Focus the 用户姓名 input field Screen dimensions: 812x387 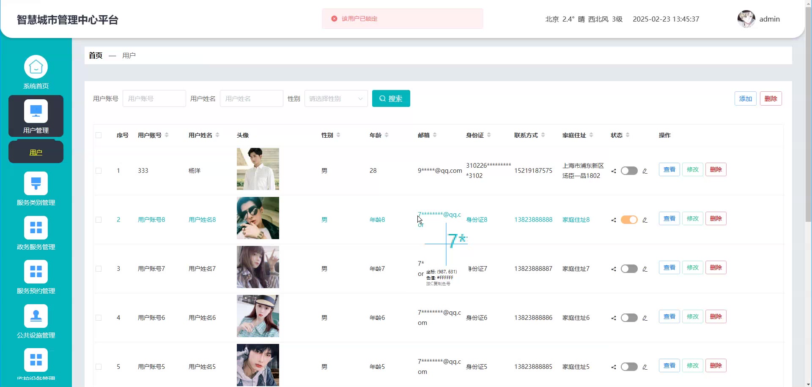pos(251,98)
